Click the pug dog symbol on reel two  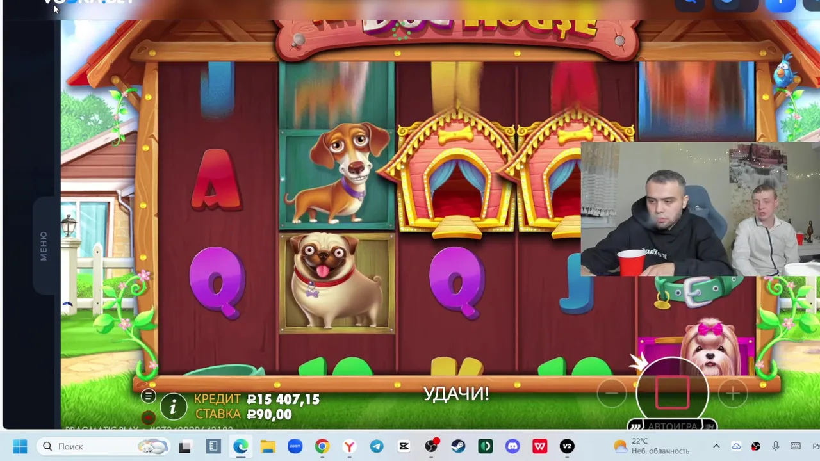point(337,283)
